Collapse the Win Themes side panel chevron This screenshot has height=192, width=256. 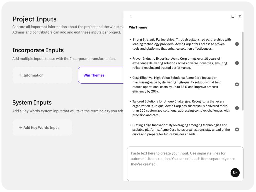130,17
